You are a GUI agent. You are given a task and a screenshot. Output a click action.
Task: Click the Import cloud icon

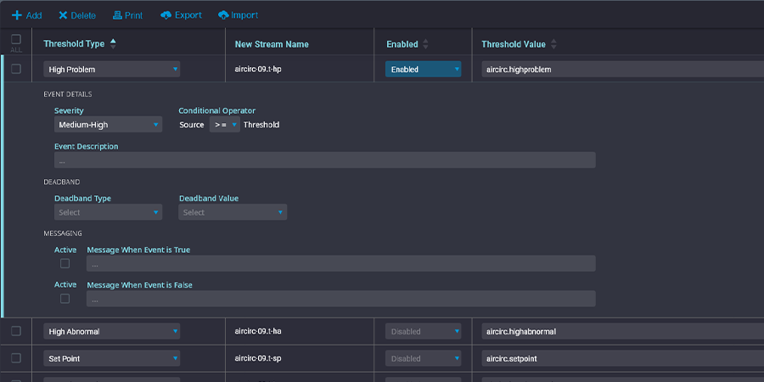point(223,15)
